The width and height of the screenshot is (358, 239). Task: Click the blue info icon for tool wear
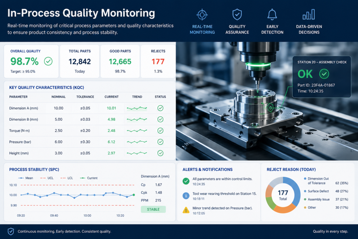(186, 196)
